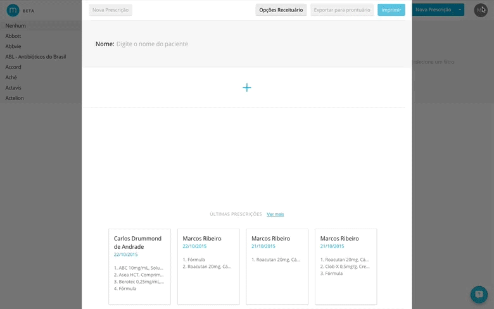Screen dimensions: 494x309
Task: Select Abbott in the manufacturer list
Action: 13,36
